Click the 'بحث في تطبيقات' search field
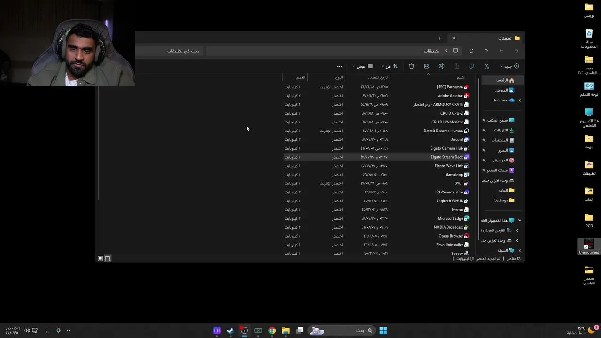Image resolution: width=601 pixels, height=338 pixels. tap(170, 51)
